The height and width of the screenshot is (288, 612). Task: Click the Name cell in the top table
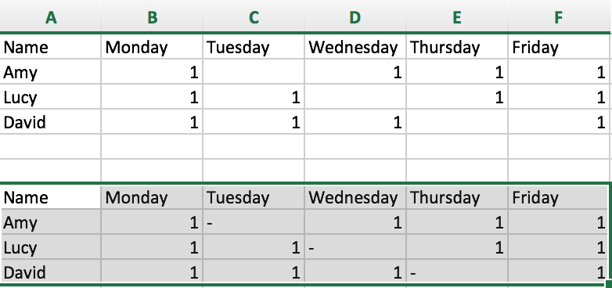pyautogui.click(x=50, y=47)
